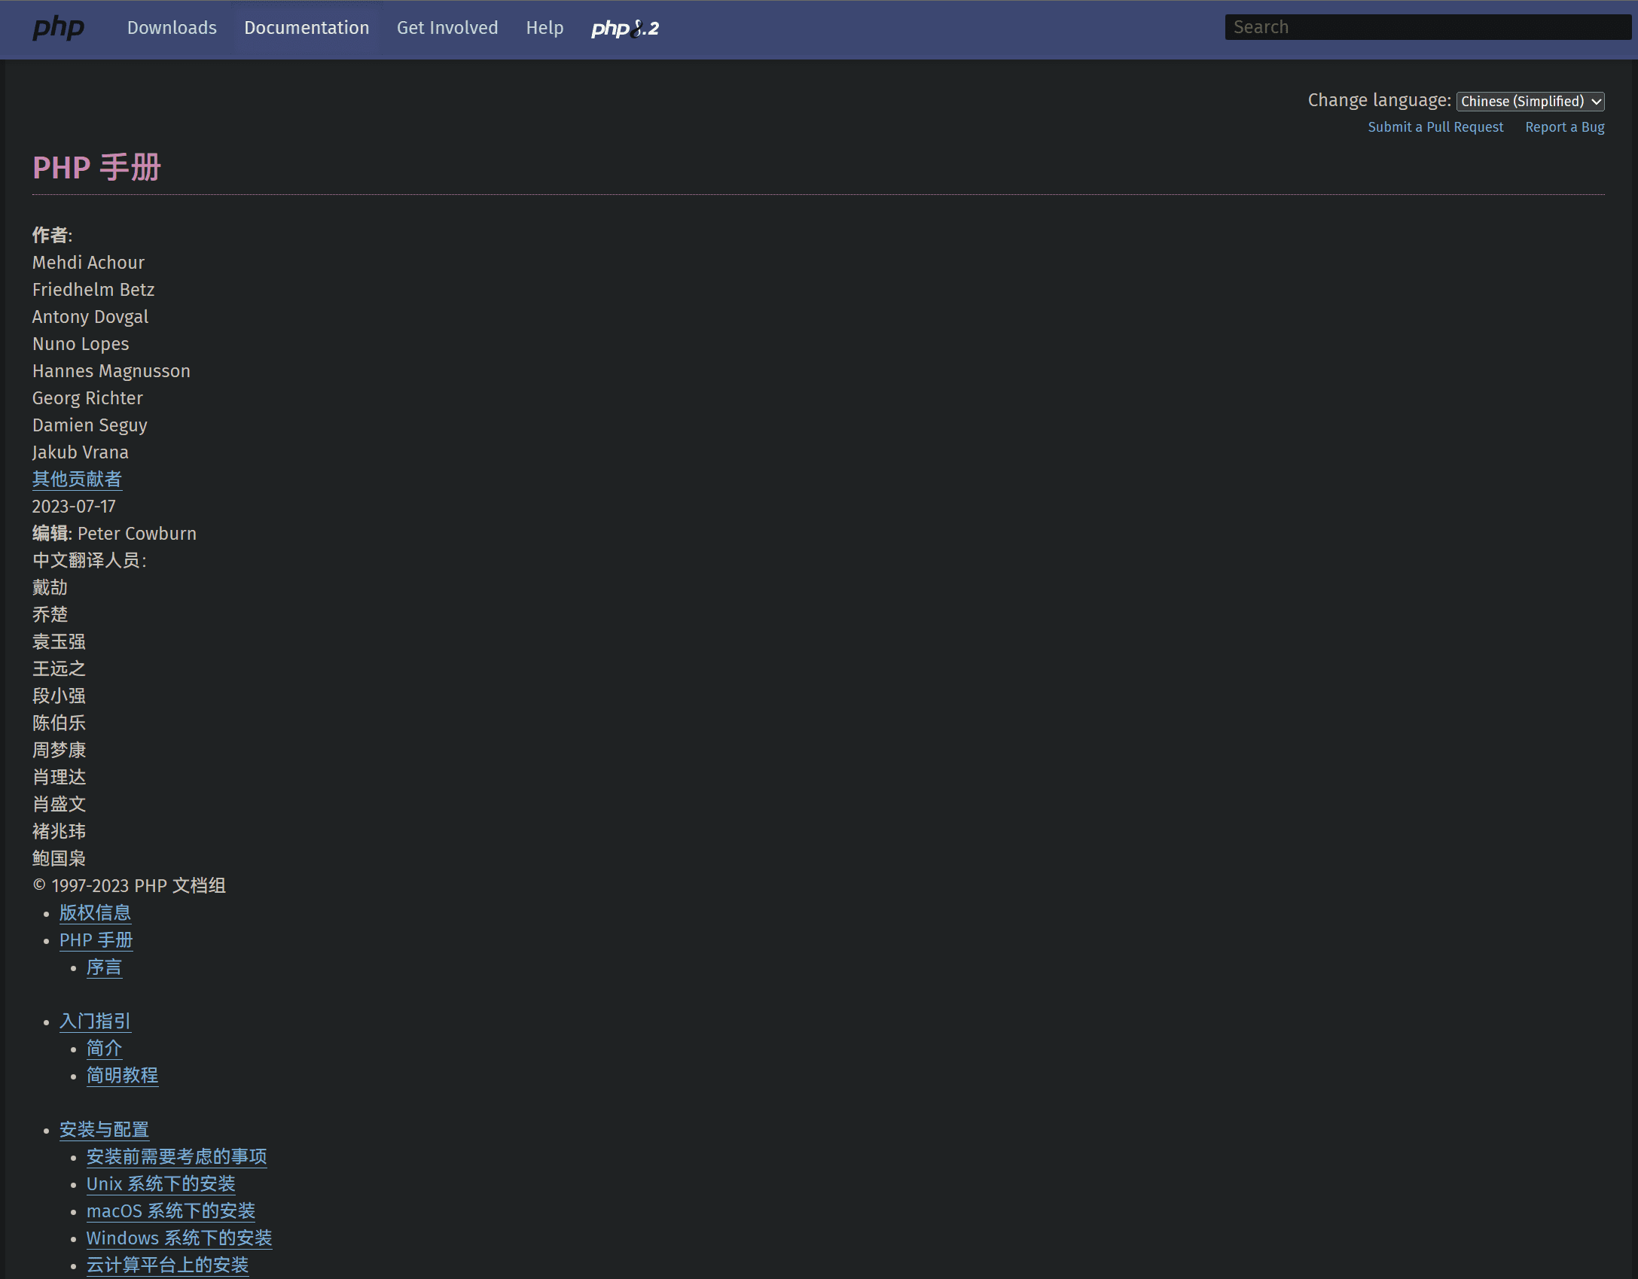Image resolution: width=1638 pixels, height=1279 pixels.
Task: Click author name Mehdi Achour
Action: tap(88, 263)
